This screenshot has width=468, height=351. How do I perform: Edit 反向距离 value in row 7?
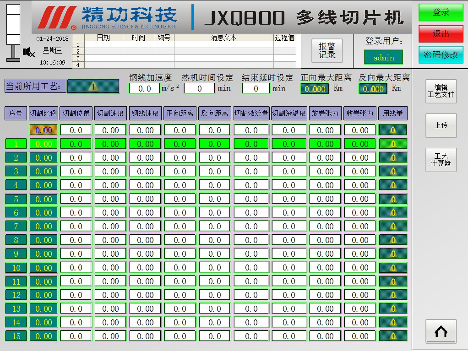tap(215, 226)
